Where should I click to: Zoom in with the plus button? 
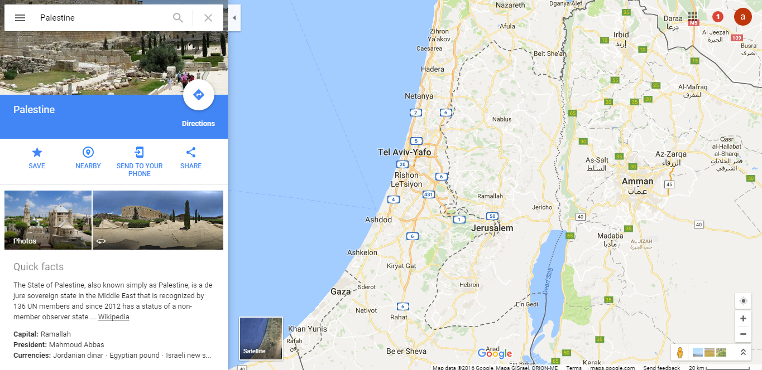(x=743, y=319)
